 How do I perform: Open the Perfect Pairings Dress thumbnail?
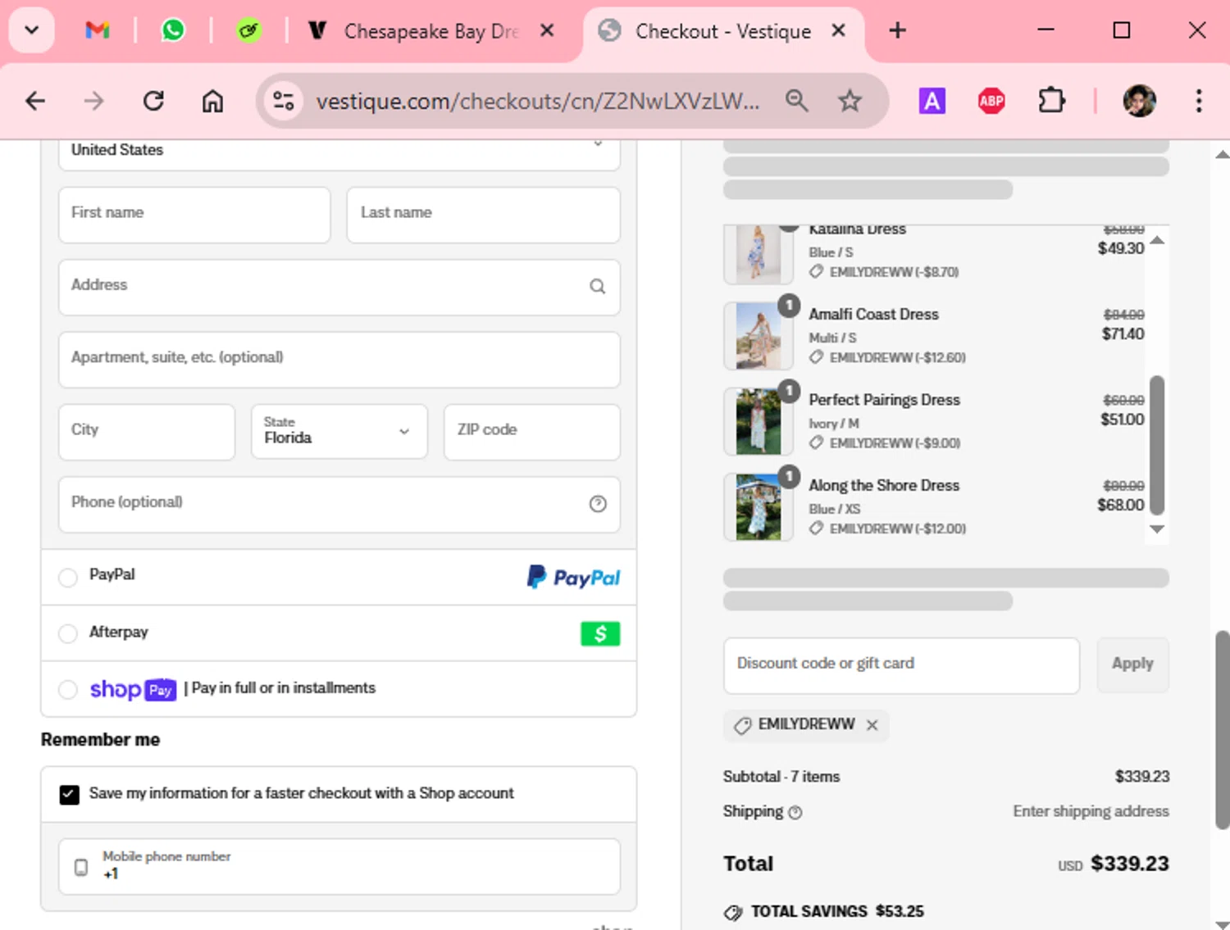758,421
